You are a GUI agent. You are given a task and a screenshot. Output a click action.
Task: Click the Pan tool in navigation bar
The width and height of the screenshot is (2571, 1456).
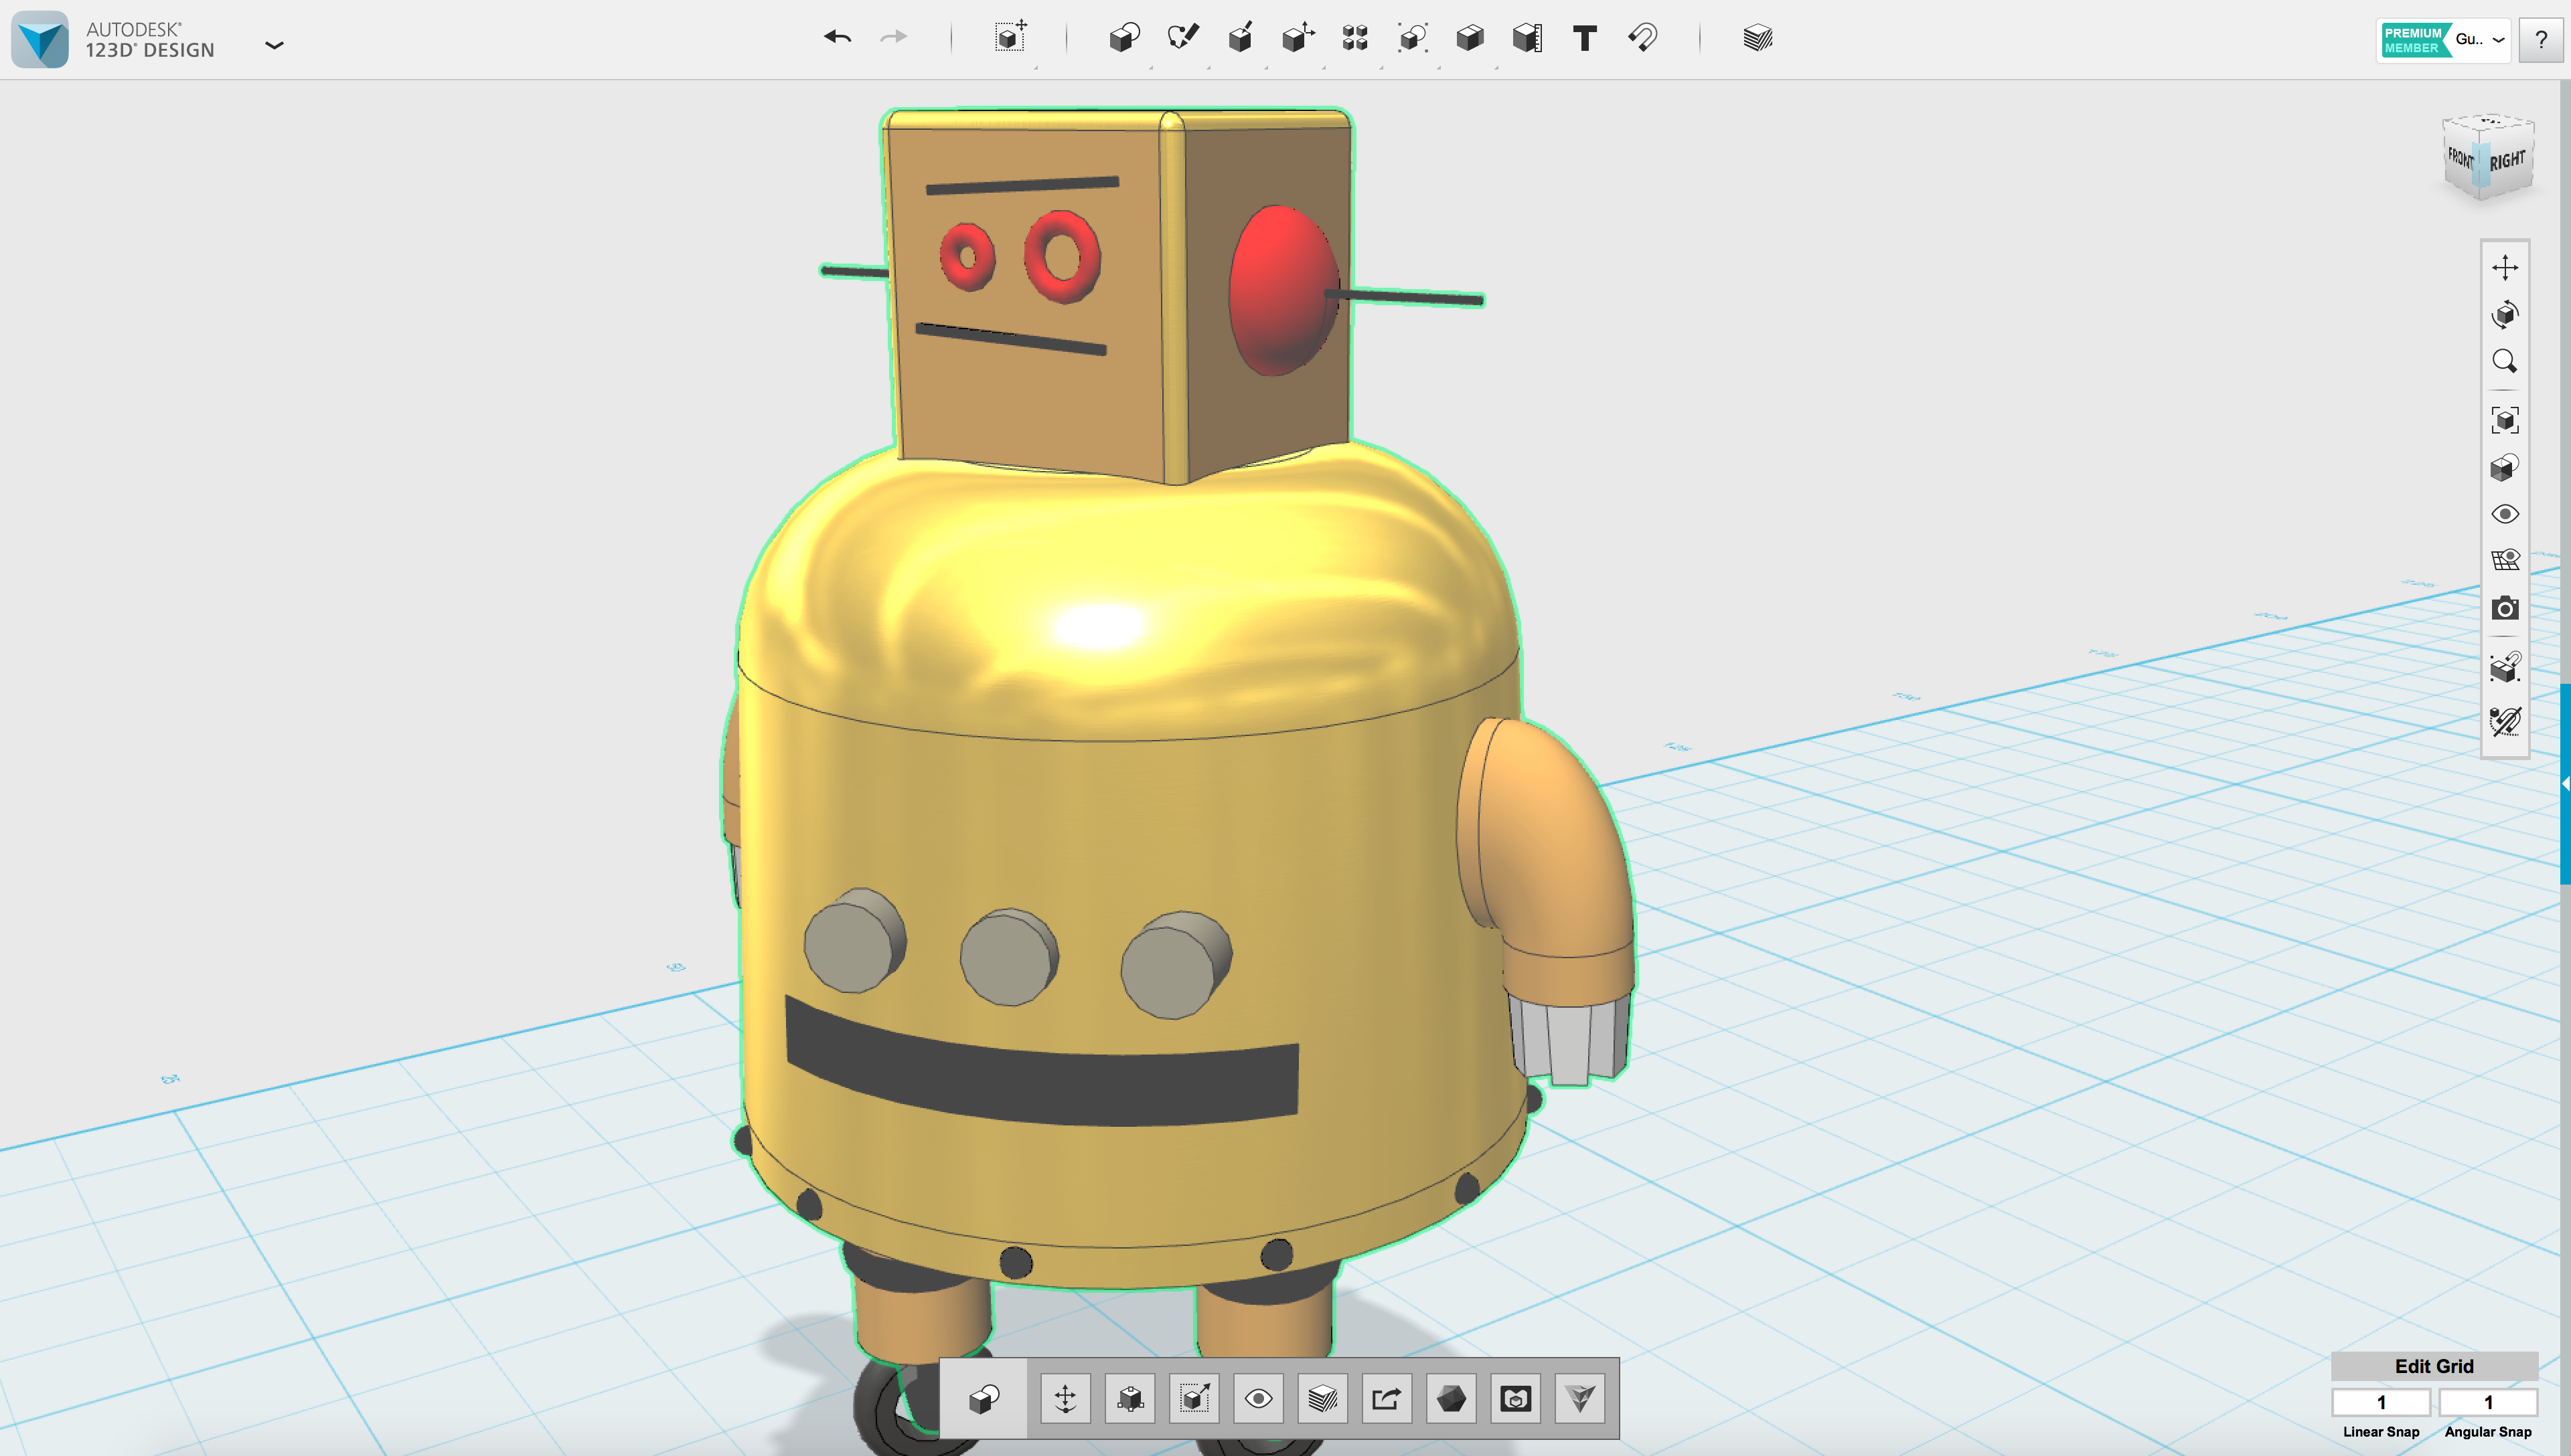pos(2505,267)
